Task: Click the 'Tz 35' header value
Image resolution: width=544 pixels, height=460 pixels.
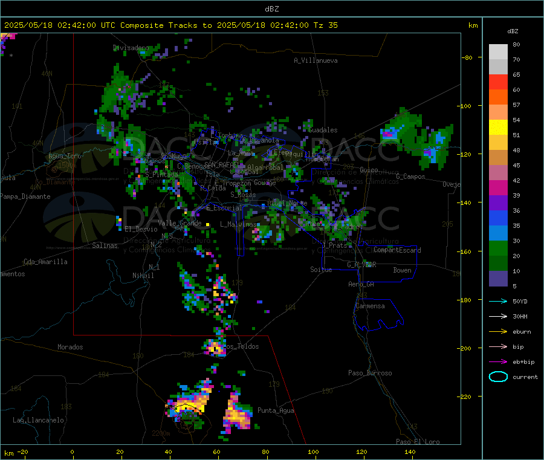Action: pyautogui.click(x=325, y=25)
